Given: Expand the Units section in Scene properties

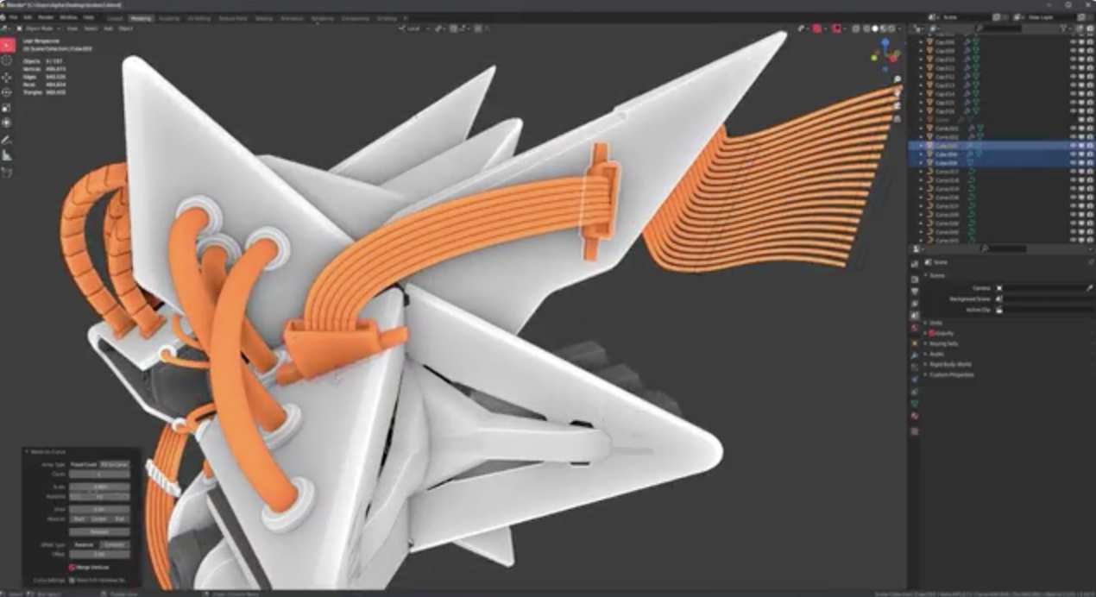Looking at the screenshot, I should (936, 323).
